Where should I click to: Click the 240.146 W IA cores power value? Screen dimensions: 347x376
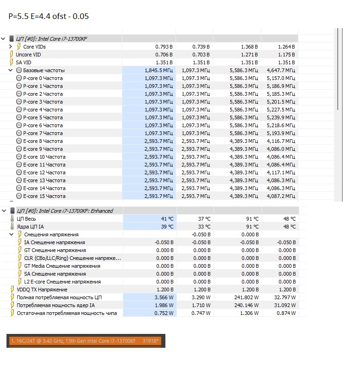(246, 305)
